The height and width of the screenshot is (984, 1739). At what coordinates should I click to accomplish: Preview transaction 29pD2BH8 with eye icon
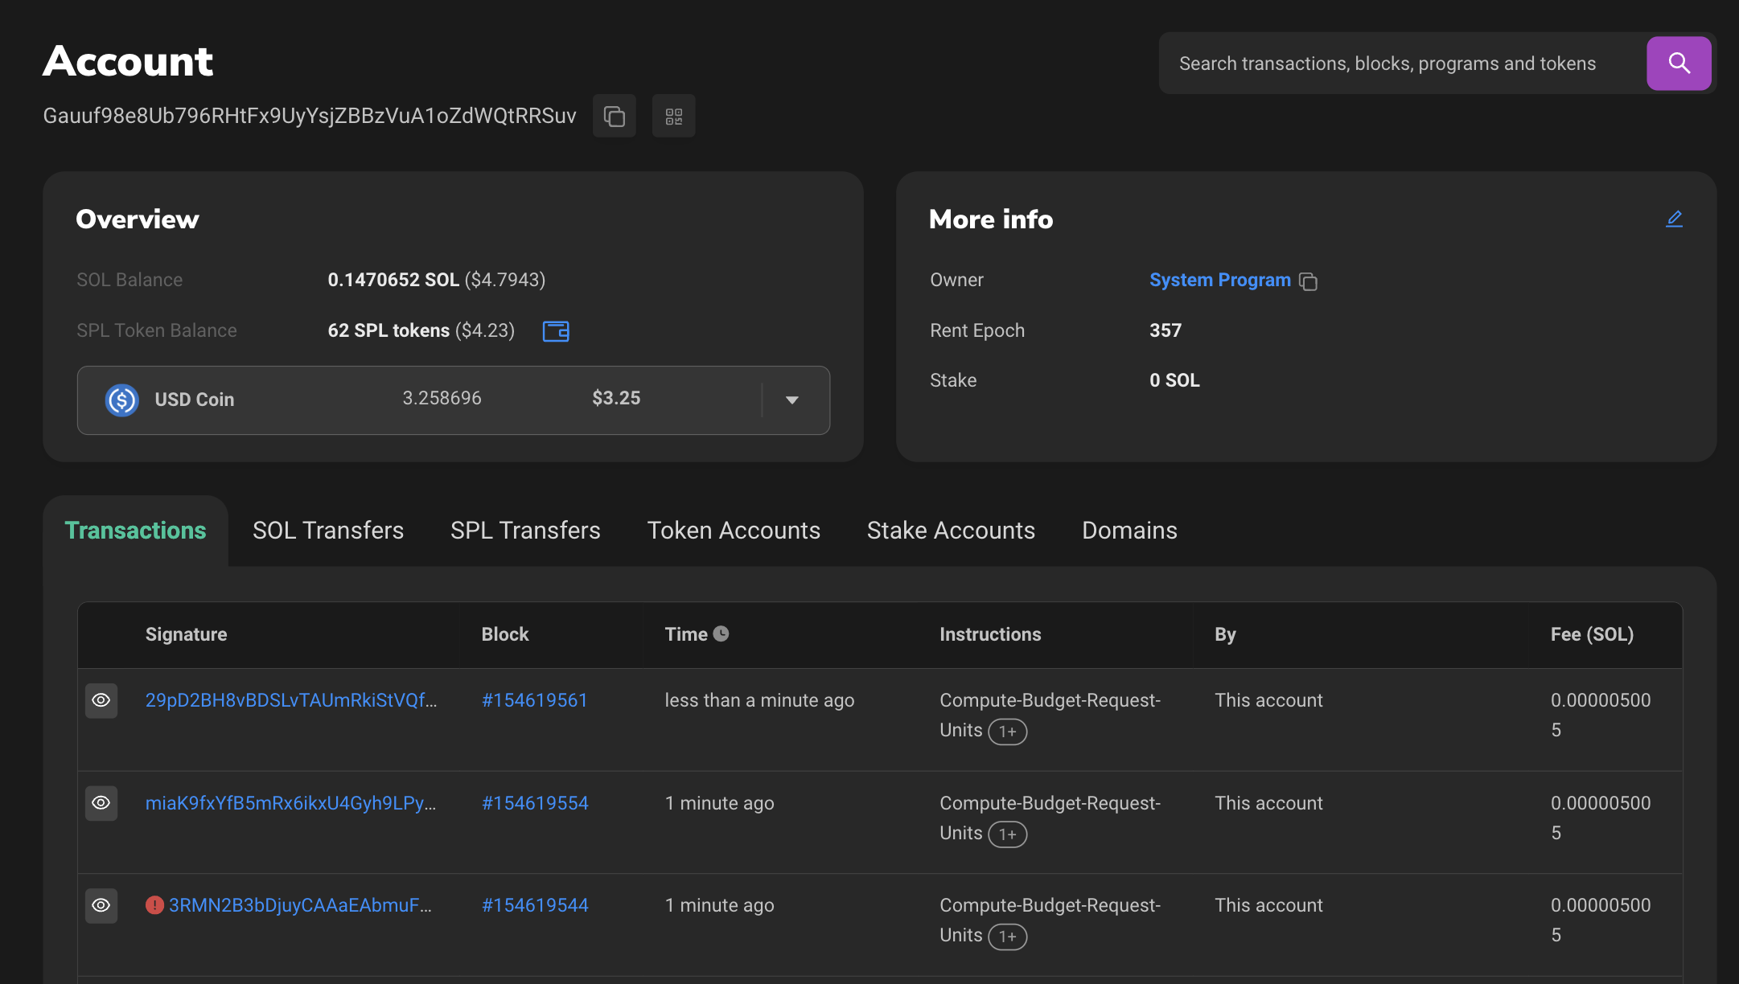[x=101, y=700]
